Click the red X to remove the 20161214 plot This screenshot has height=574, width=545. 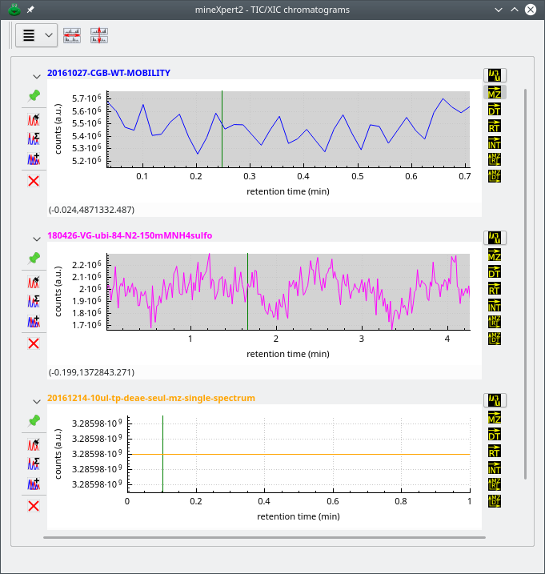34,506
